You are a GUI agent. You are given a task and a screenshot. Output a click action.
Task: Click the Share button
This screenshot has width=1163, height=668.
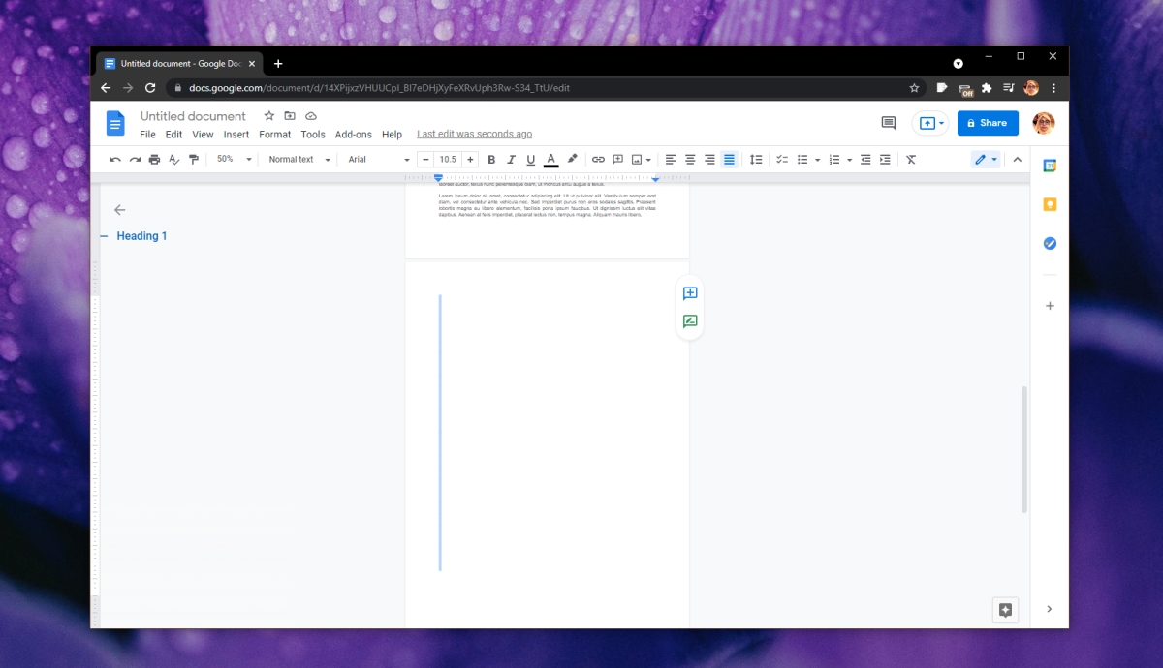coord(988,123)
